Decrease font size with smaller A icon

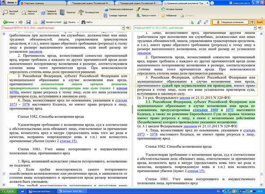tap(206, 22)
